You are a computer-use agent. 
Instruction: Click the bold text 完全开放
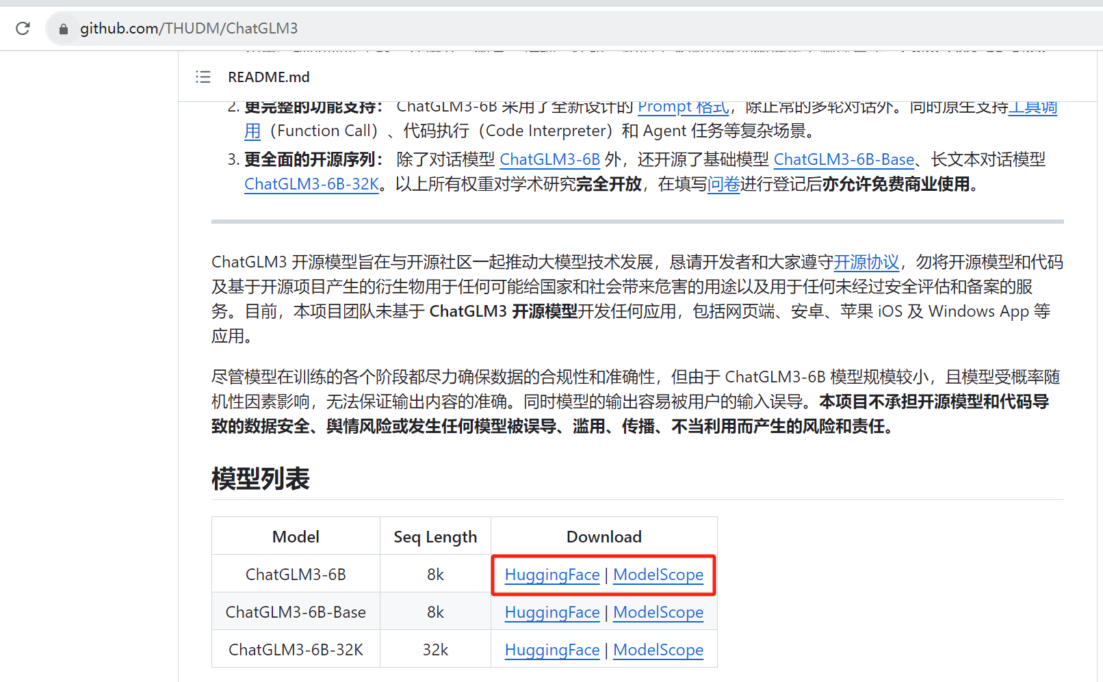[609, 184]
